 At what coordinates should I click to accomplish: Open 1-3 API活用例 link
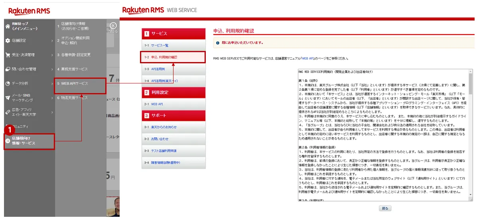(x=158, y=69)
